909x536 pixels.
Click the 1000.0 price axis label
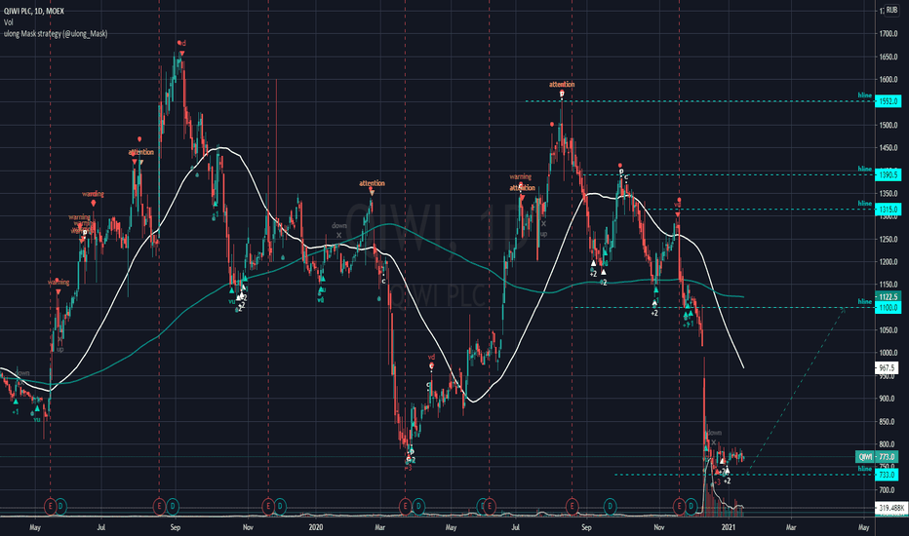tap(889, 353)
